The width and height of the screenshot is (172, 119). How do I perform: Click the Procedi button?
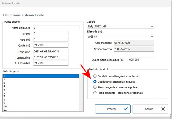(113, 109)
